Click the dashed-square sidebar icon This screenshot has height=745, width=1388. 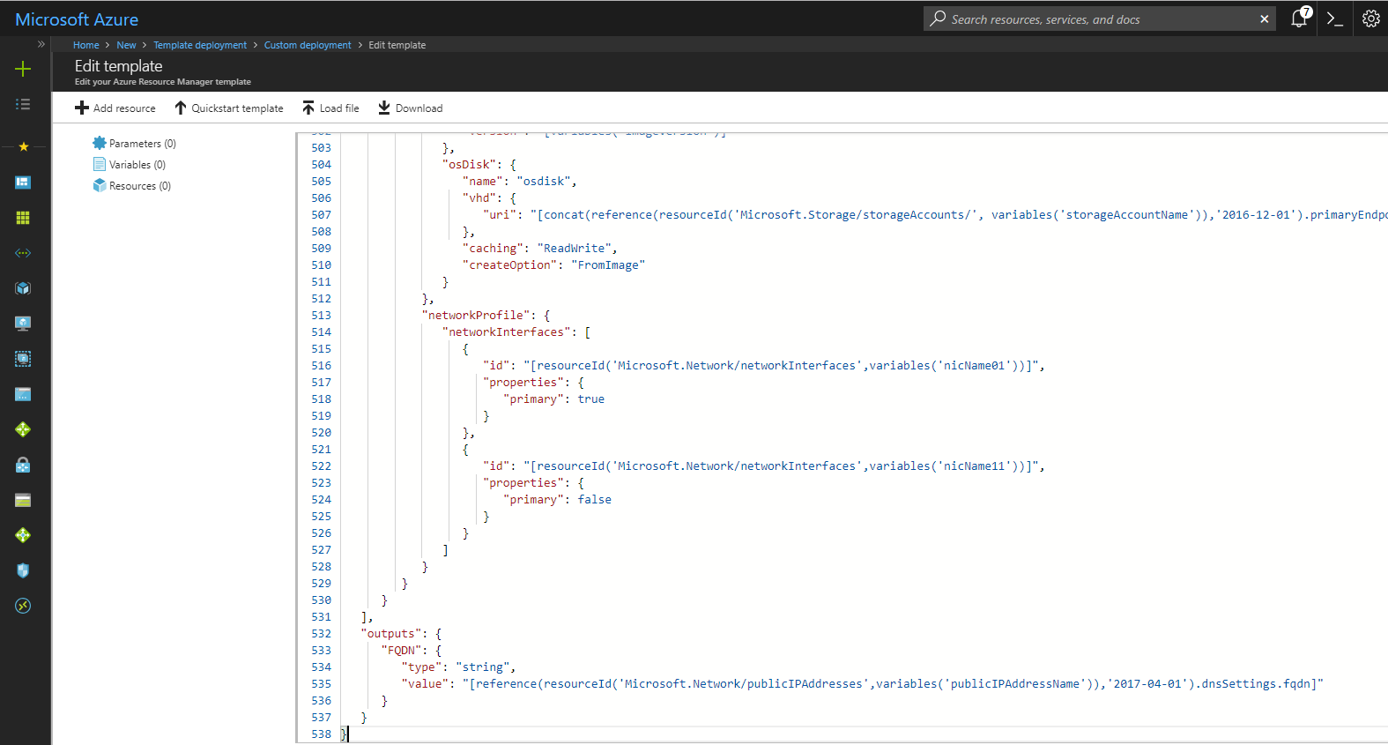tap(23, 359)
